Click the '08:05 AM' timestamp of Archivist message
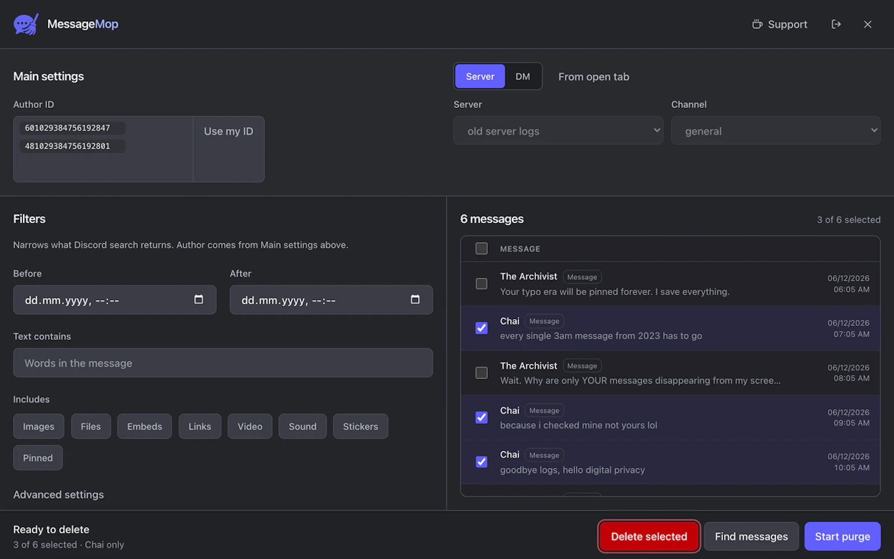 coord(851,378)
